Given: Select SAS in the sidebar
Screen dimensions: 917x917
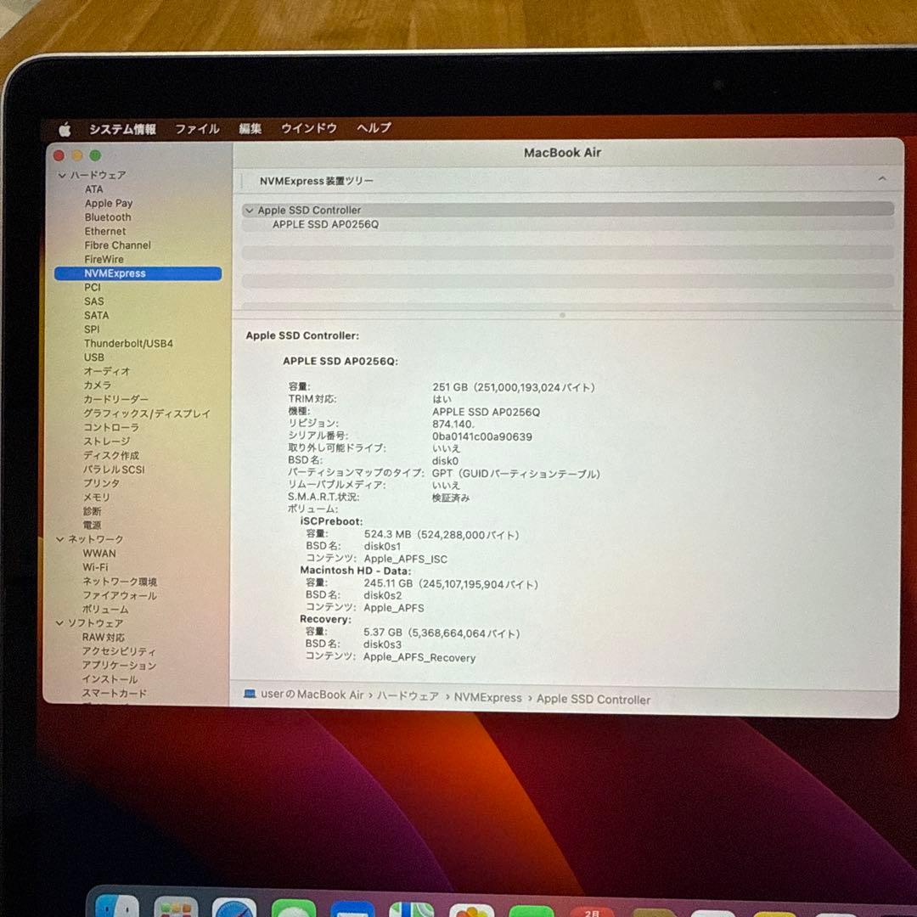Looking at the screenshot, I should pos(93,301).
